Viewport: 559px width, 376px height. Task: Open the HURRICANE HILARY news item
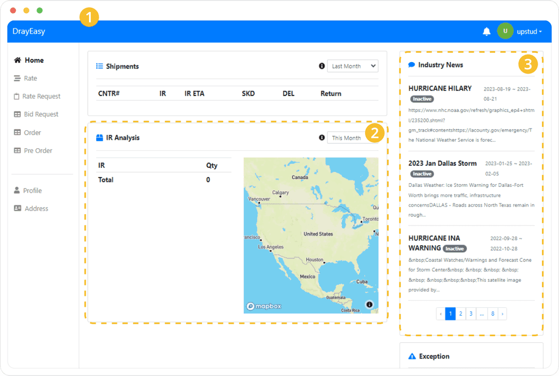(x=440, y=88)
